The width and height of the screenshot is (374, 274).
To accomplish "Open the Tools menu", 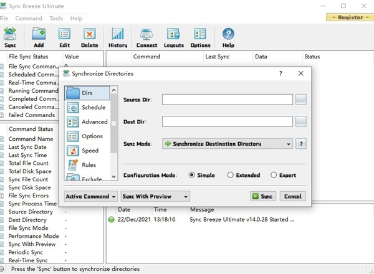I will click(x=56, y=18).
